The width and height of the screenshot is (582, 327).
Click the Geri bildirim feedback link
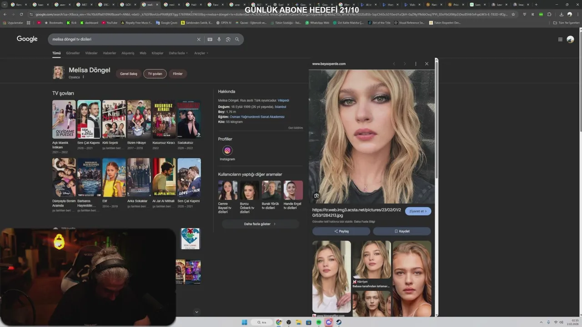click(296, 128)
